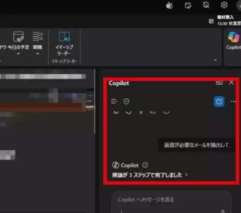Click the info icon beside Copilot name

[145, 165]
